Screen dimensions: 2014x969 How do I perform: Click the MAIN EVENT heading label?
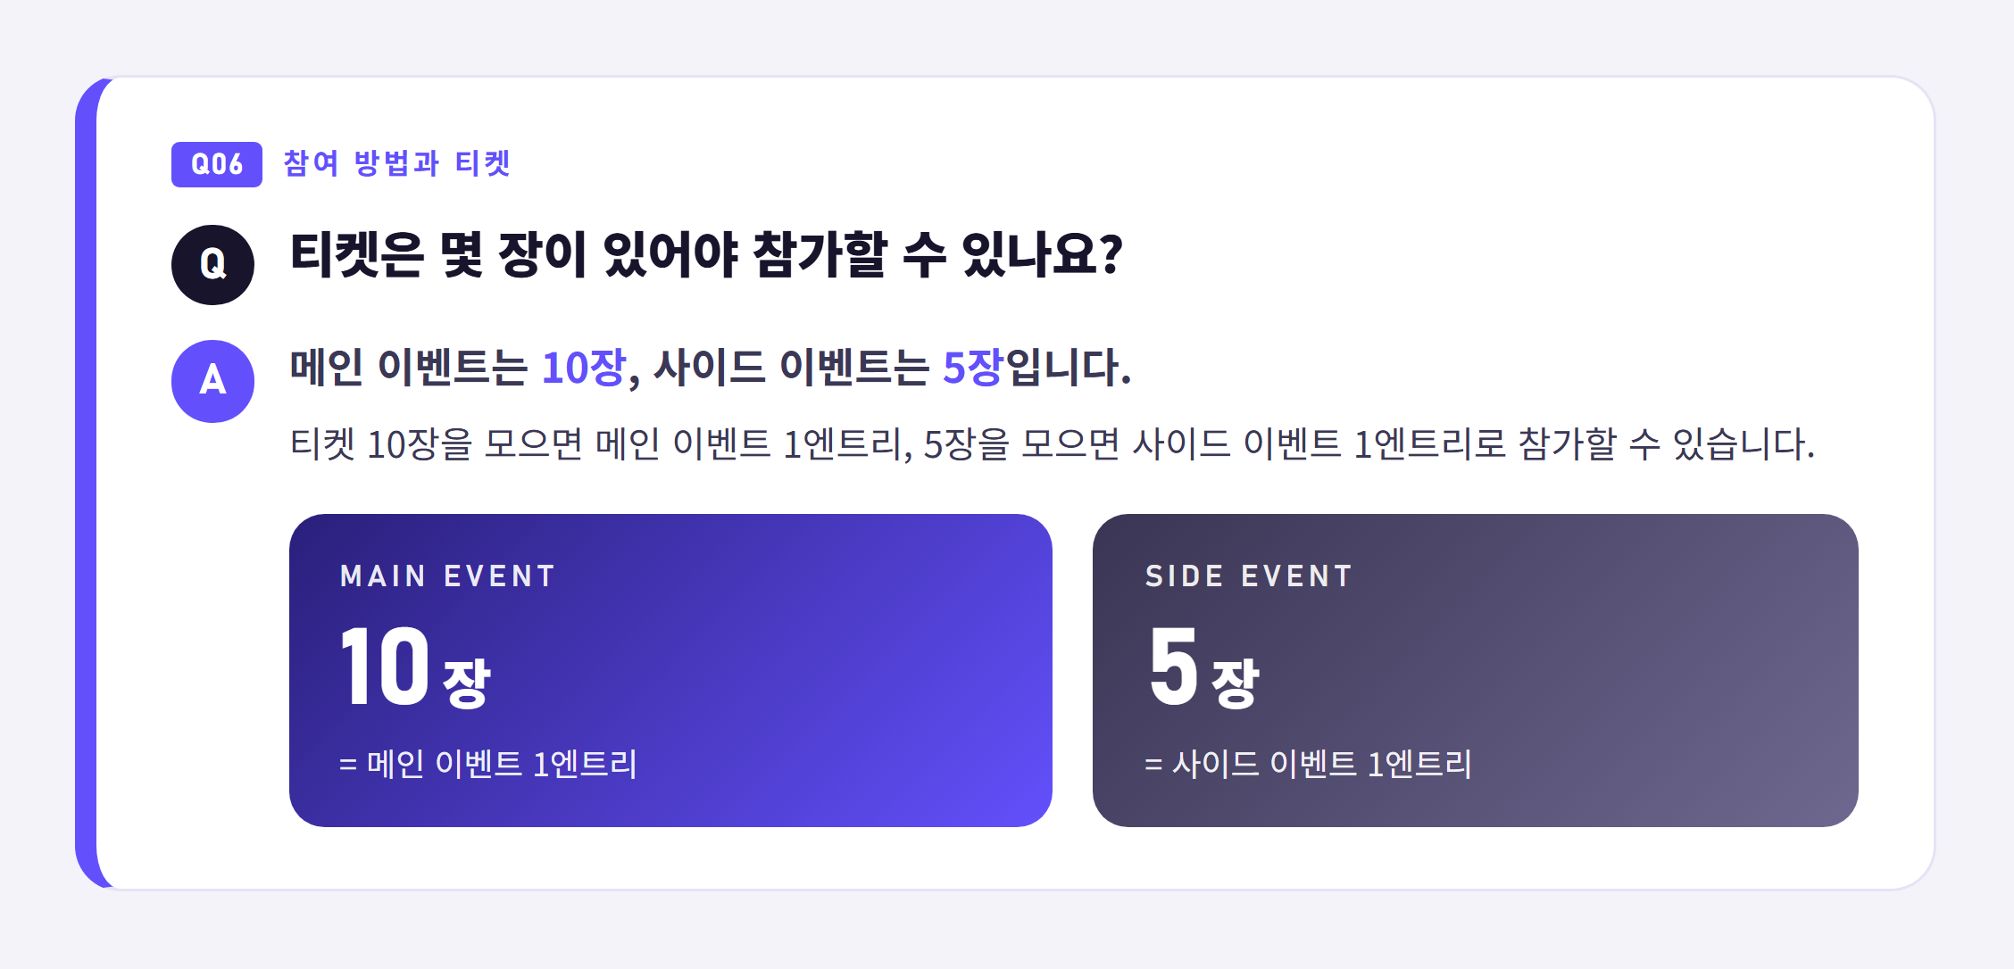click(x=448, y=576)
